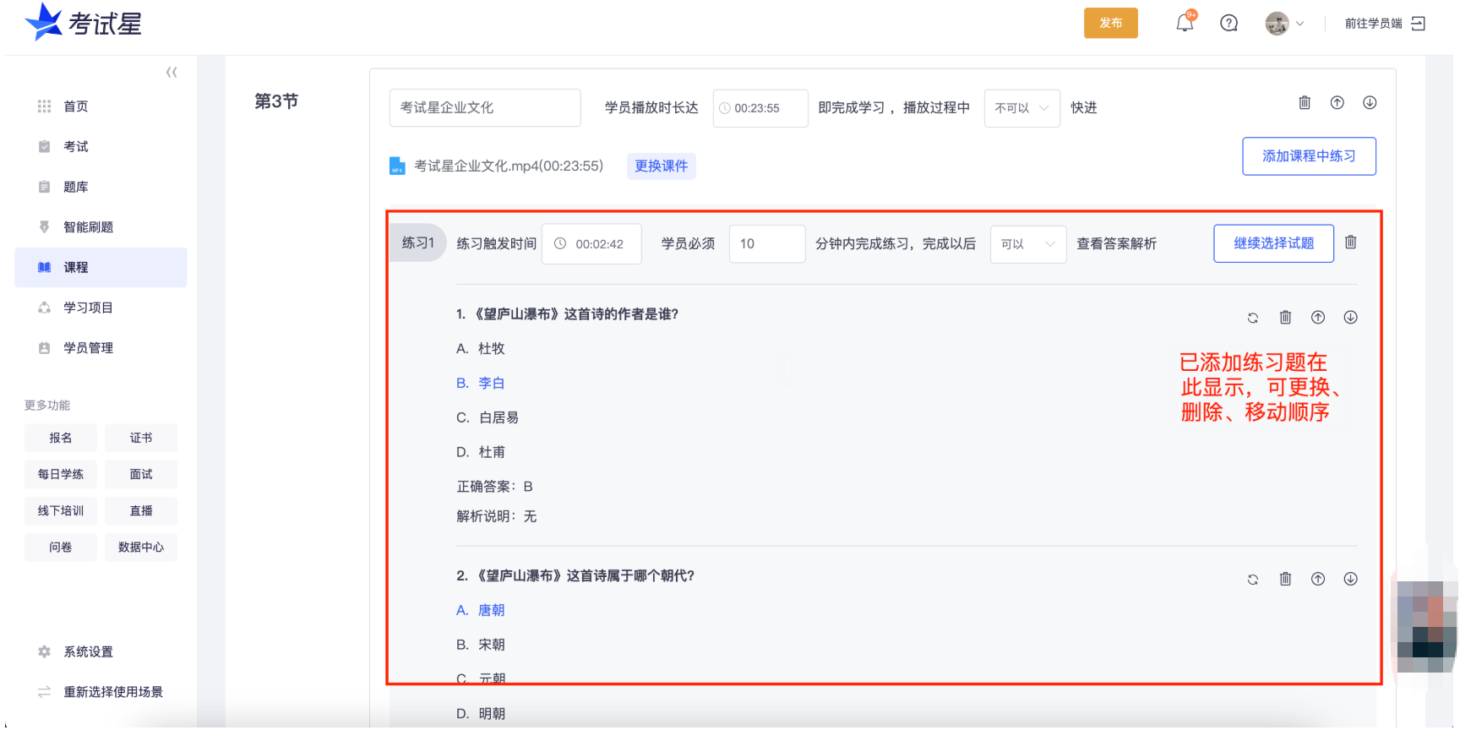The width and height of the screenshot is (1460, 730).
Task: Open the help question mark icon
Action: tap(1228, 23)
